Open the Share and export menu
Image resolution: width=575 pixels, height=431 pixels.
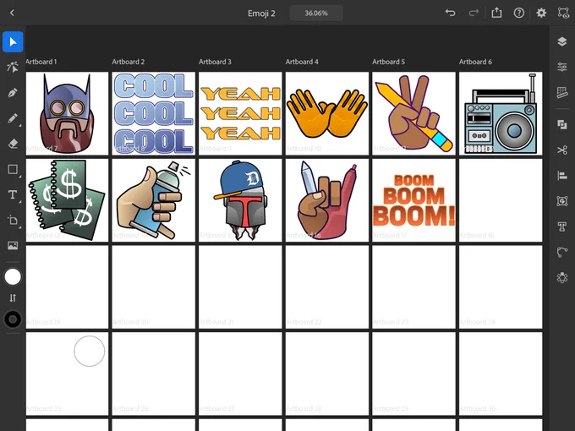pos(496,14)
